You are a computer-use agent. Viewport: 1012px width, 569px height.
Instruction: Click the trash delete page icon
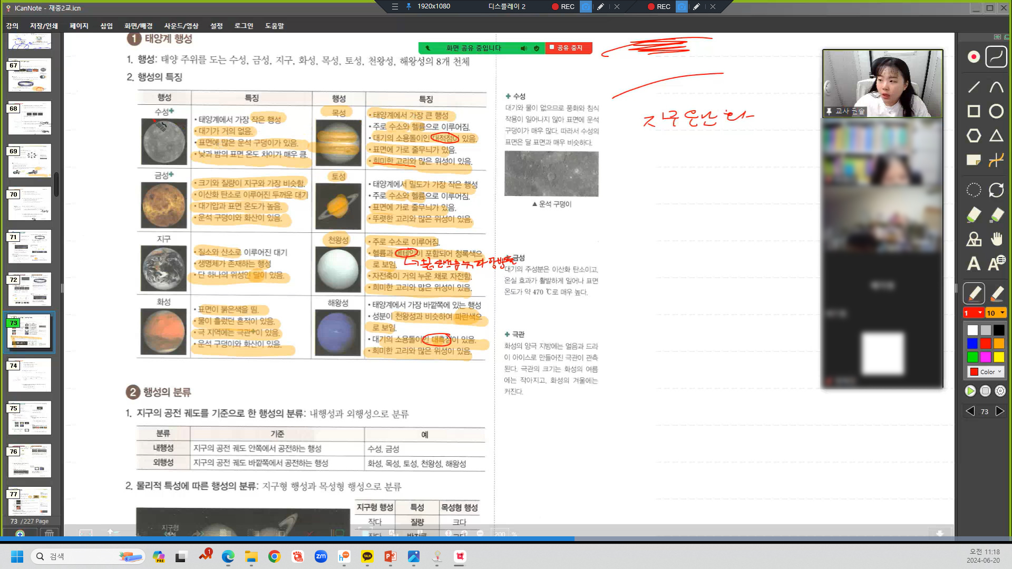(x=49, y=533)
